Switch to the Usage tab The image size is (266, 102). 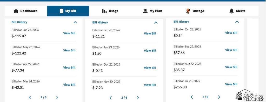point(110,11)
